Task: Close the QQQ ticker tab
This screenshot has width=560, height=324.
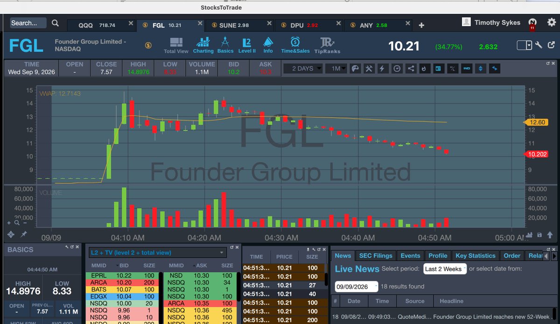Action: click(x=131, y=23)
